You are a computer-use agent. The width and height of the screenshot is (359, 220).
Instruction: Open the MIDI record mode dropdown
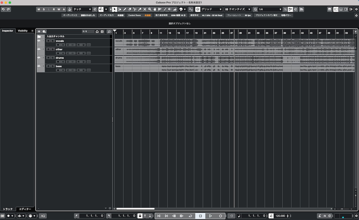click(x=32, y=216)
